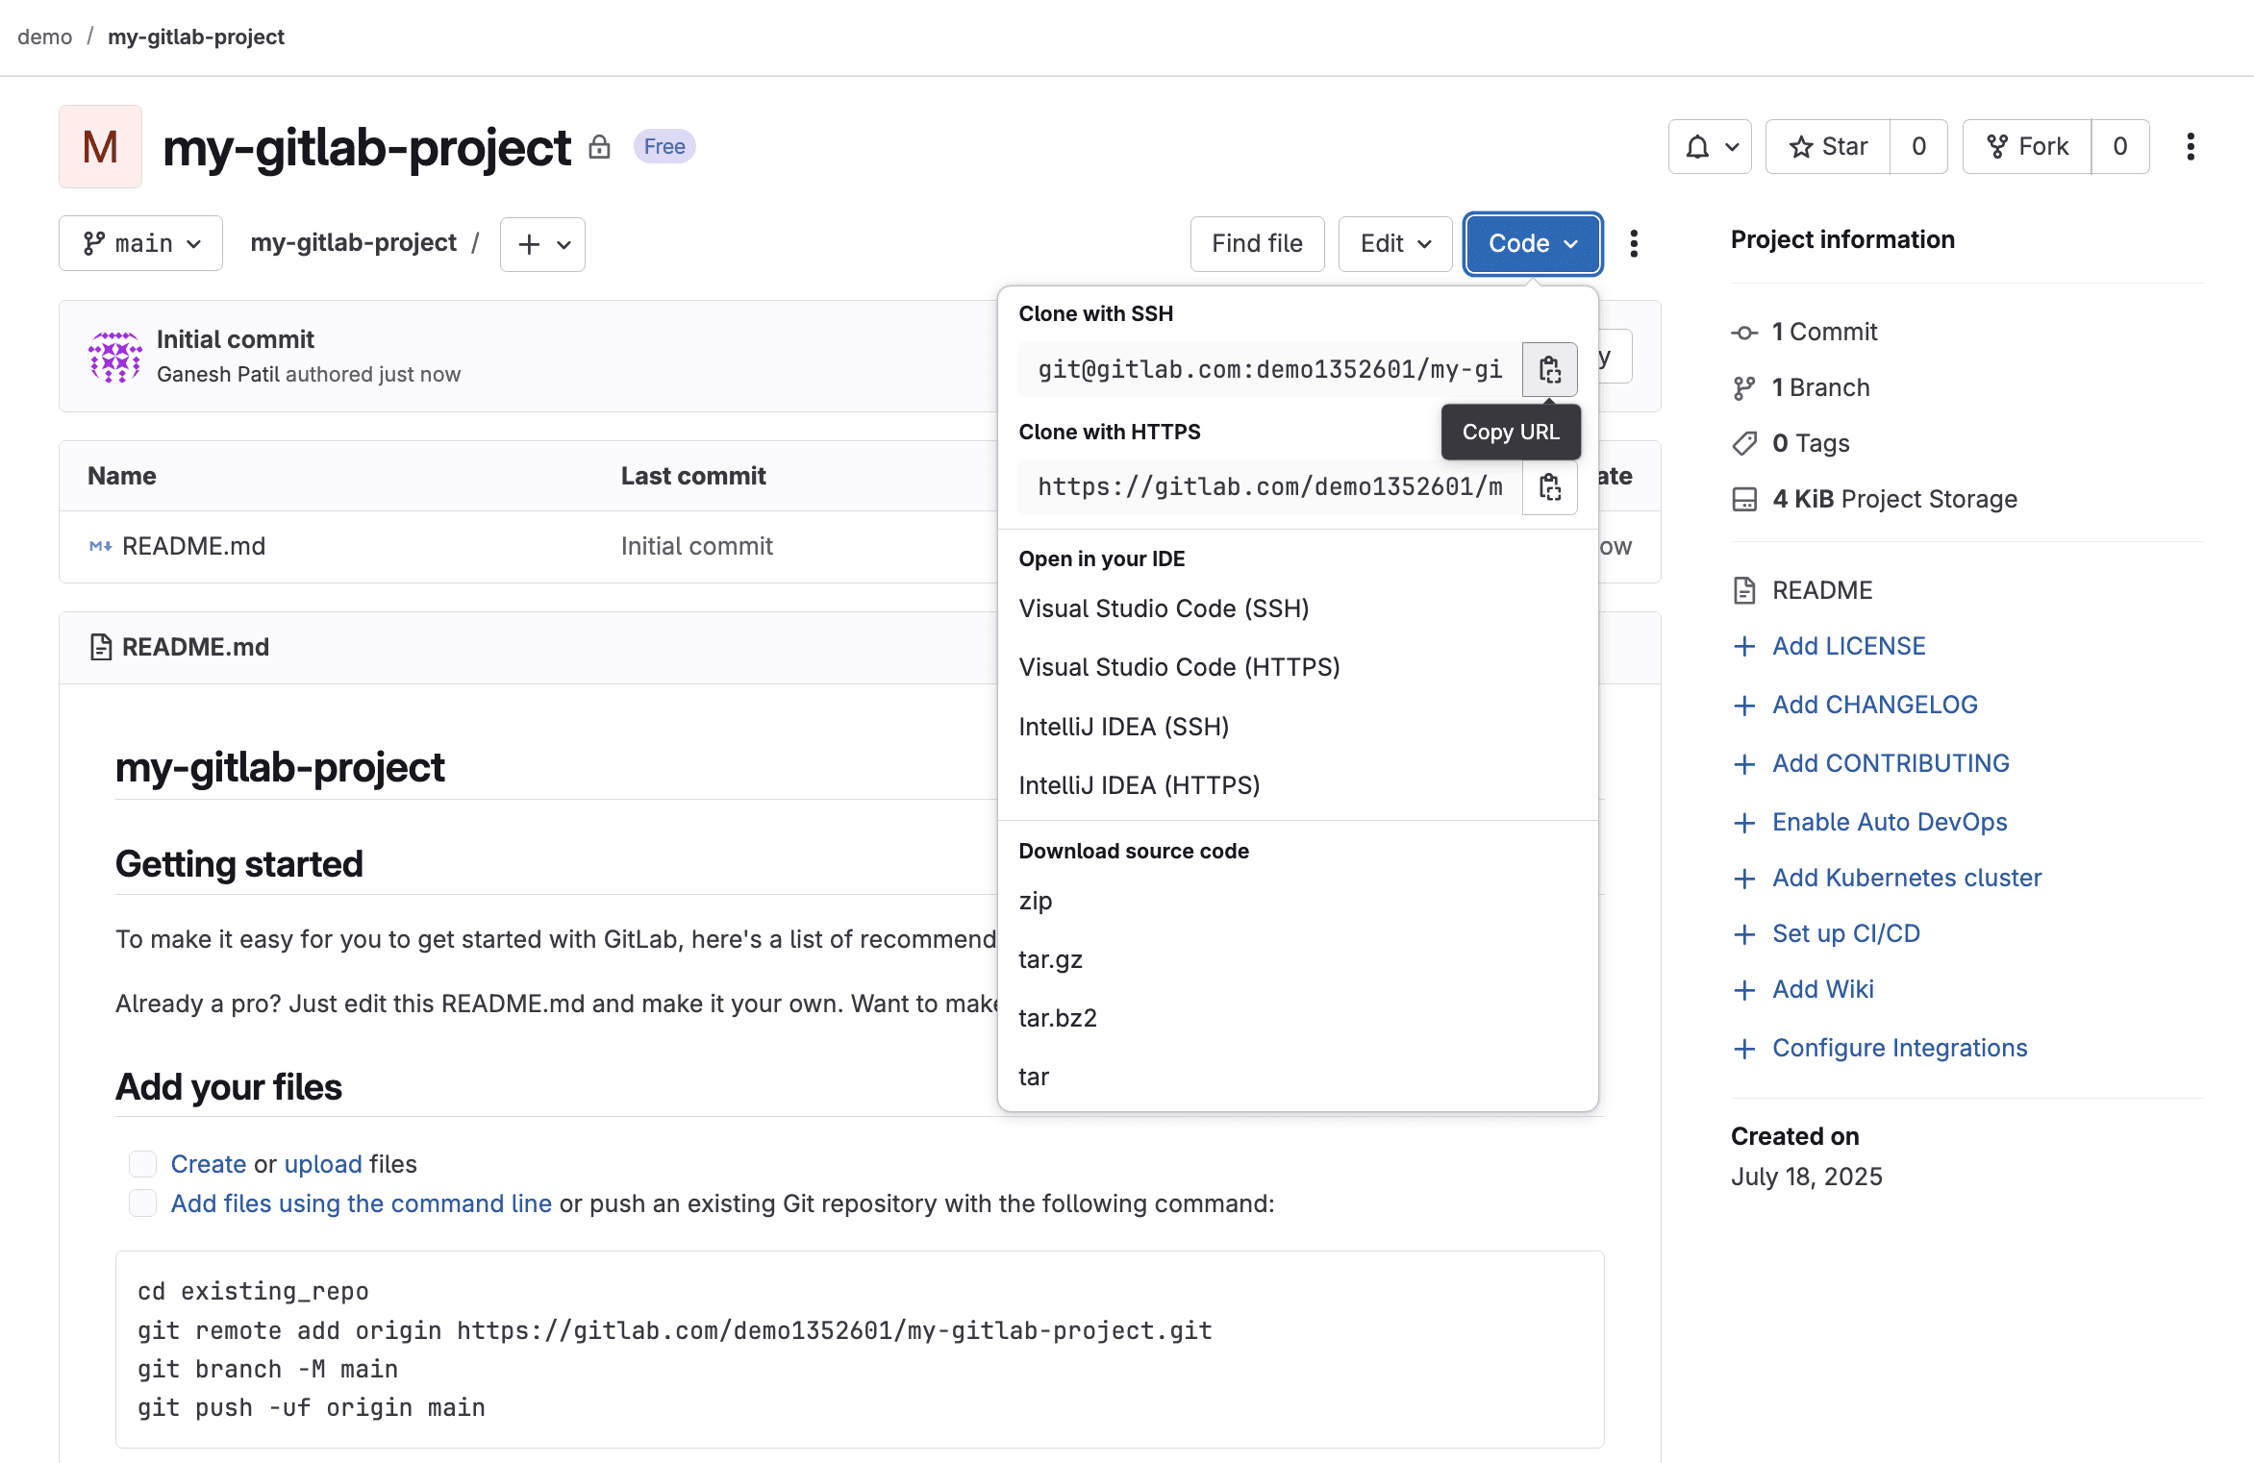The image size is (2254, 1463).
Task: Copy the HTTPS clone URL via clipboard icon
Action: click(1549, 487)
